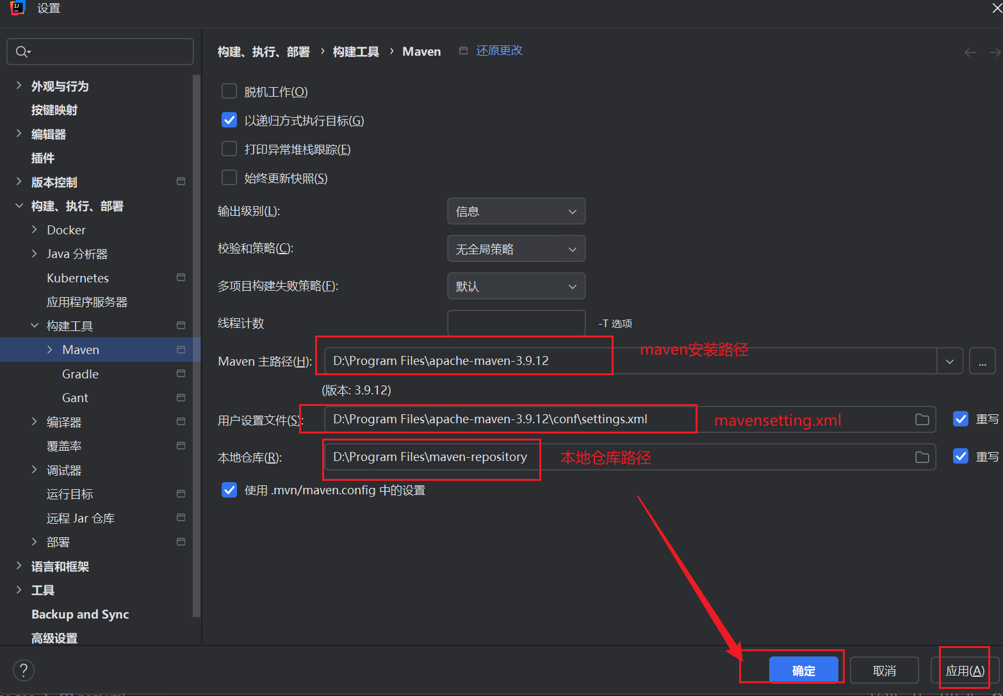Expand the 工具 tree node

pos(19,590)
